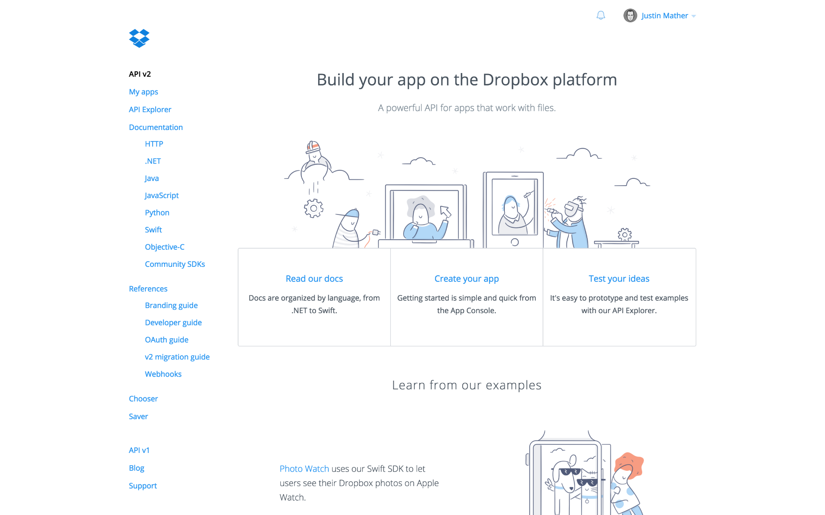Open the Swift documentation
The width and height of the screenshot is (825, 515).
point(153,229)
